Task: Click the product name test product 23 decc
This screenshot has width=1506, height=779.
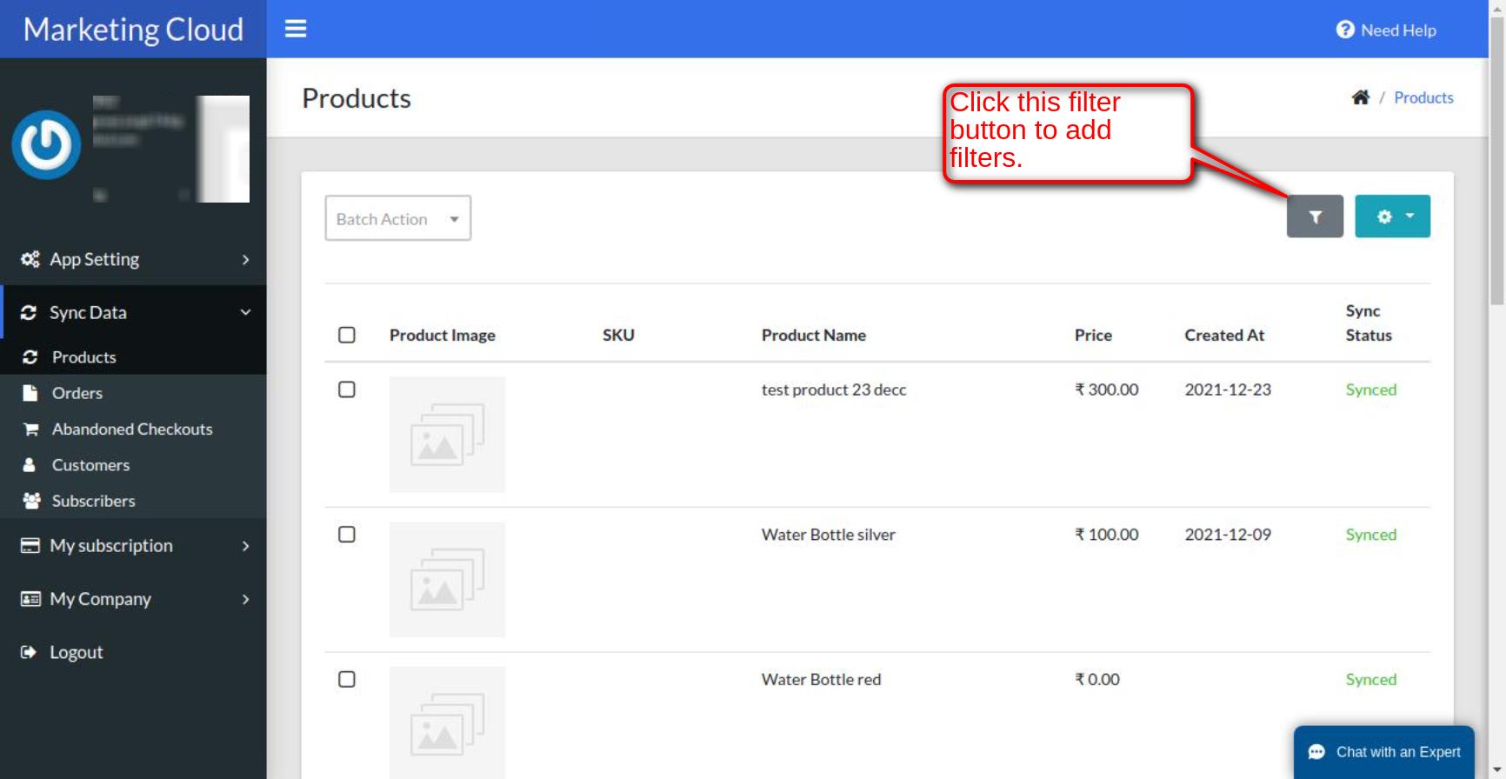Action: 834,389
